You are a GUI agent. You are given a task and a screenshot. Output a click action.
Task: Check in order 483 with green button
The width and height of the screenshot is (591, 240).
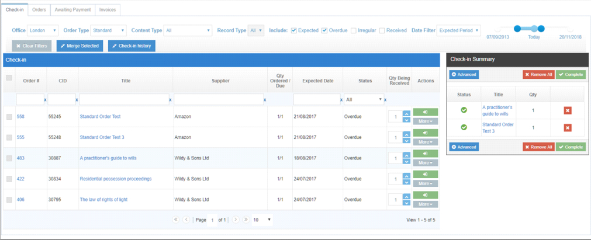(x=426, y=154)
